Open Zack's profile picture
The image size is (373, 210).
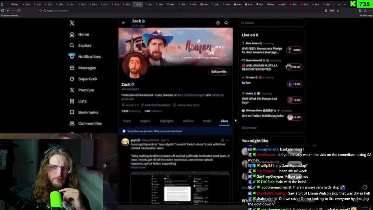tap(135, 66)
